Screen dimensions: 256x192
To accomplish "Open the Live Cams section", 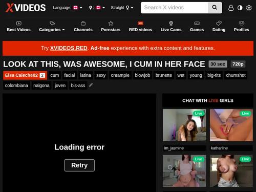I will [x=171, y=27].
